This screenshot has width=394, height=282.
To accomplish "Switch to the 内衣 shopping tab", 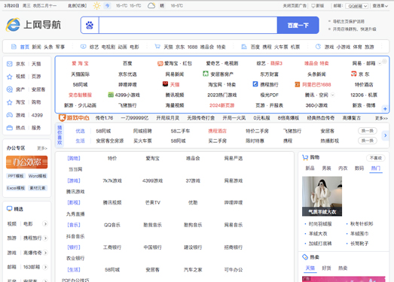I will pos(343,168).
